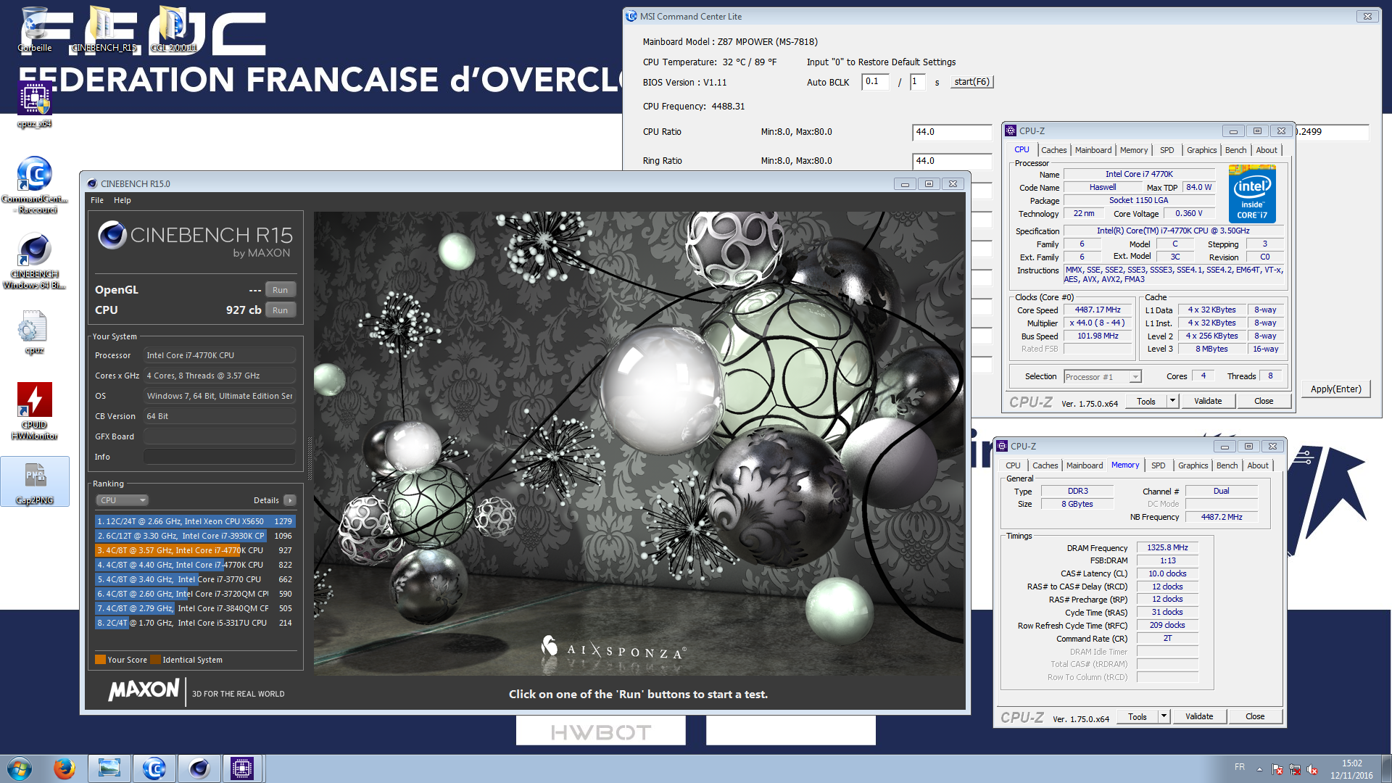Screen dimensions: 1392x783
Task: Click Tools button in upper CPU-Z
Action: (1146, 401)
